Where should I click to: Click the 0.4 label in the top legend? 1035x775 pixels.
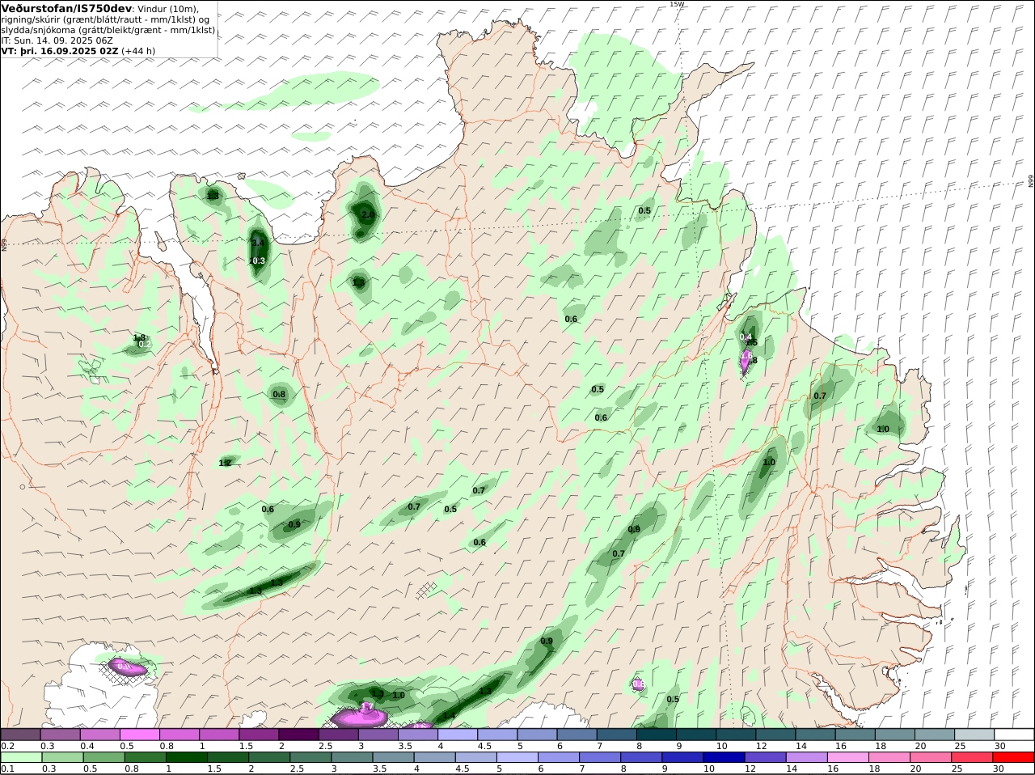click(87, 746)
